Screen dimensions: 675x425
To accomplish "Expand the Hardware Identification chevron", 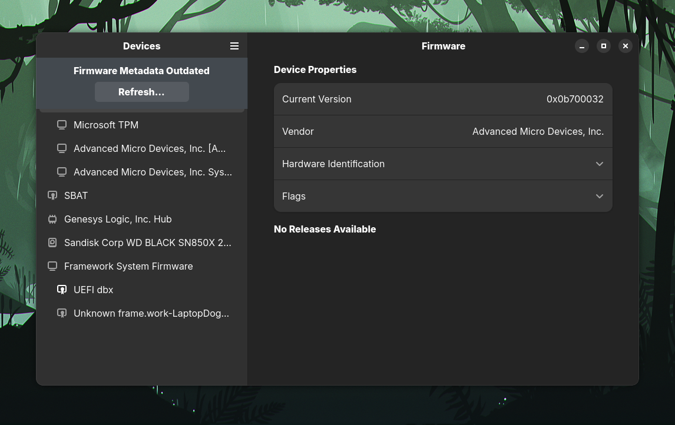I will pos(599,164).
